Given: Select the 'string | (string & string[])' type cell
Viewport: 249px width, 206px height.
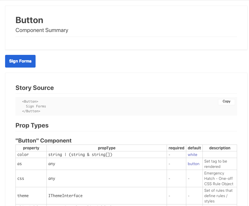Looking at the screenshot, I should pyautogui.click(x=107, y=155).
